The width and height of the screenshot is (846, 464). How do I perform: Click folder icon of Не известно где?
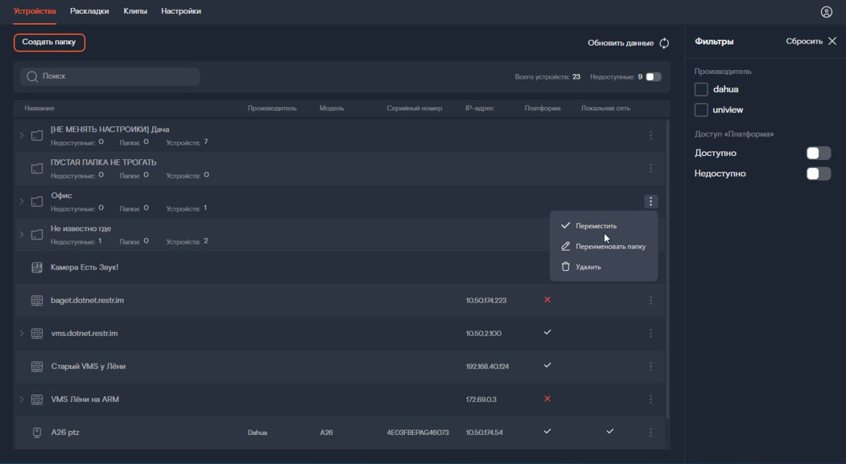pyautogui.click(x=37, y=235)
